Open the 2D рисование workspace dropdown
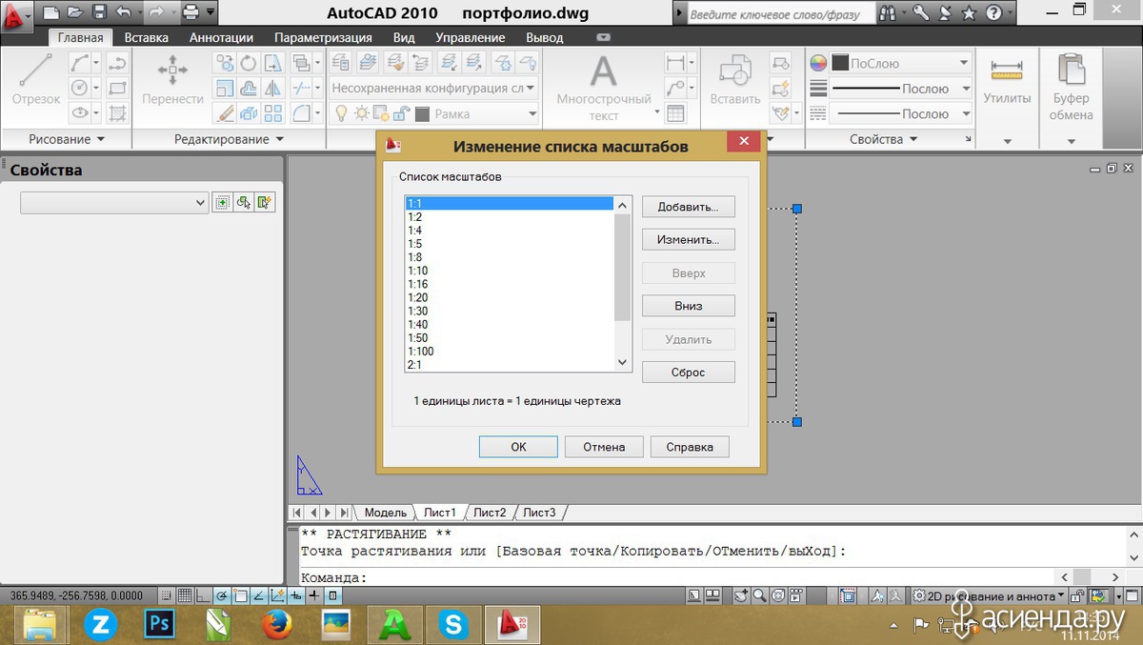 pyautogui.click(x=988, y=595)
